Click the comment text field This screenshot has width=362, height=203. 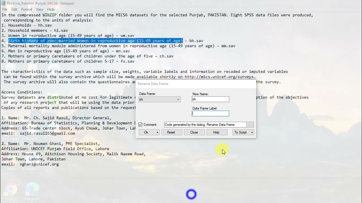coord(205,125)
